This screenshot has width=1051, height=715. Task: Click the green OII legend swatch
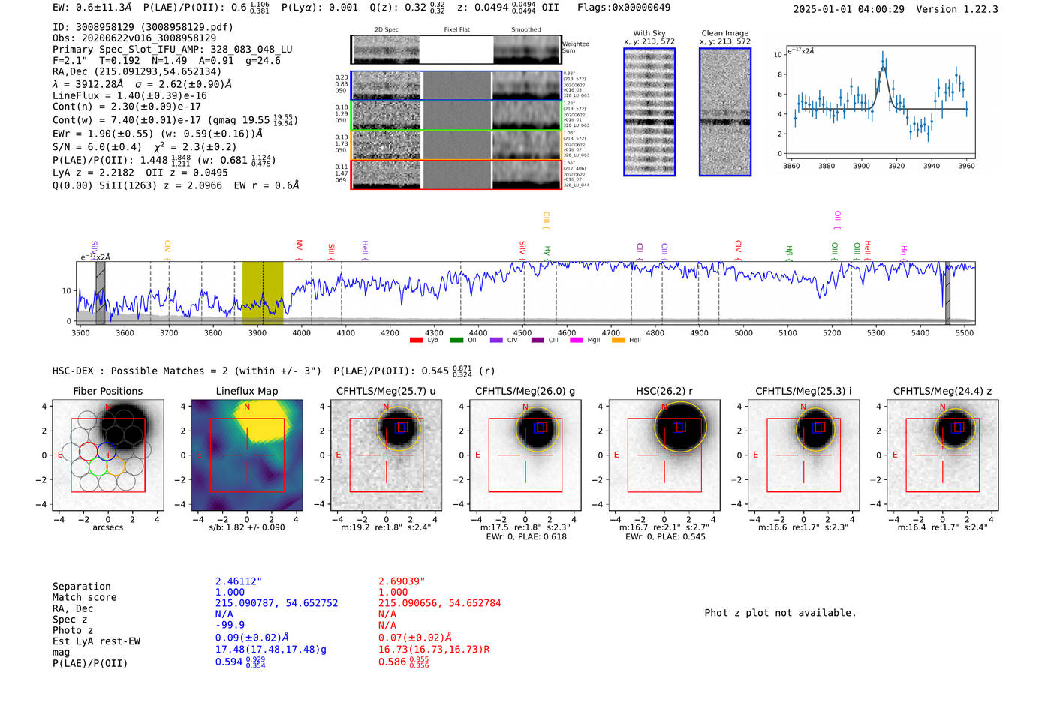pos(457,341)
